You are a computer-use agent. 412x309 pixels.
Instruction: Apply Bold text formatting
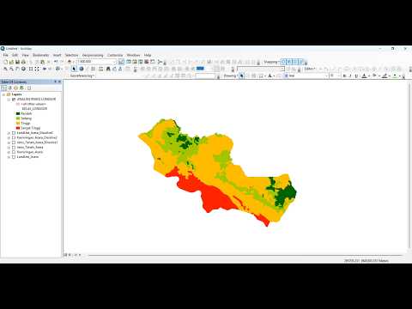tap(344, 76)
